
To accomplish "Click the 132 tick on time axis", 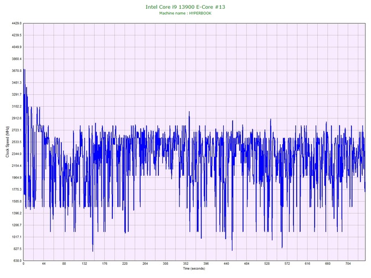I will point(84,264).
